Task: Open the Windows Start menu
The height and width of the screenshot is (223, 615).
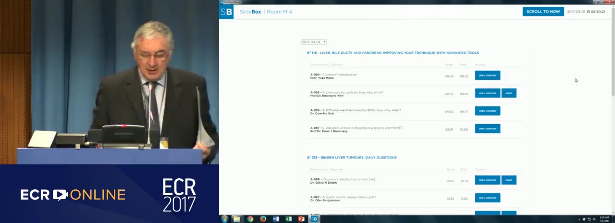Action: coord(224,219)
